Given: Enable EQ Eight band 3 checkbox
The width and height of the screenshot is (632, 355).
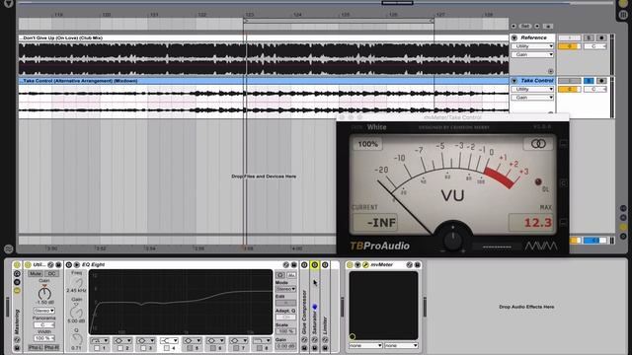Looking at the screenshot, I should 143,348.
